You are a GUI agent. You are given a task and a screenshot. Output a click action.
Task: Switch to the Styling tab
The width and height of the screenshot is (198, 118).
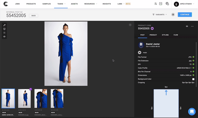click(x=165, y=35)
